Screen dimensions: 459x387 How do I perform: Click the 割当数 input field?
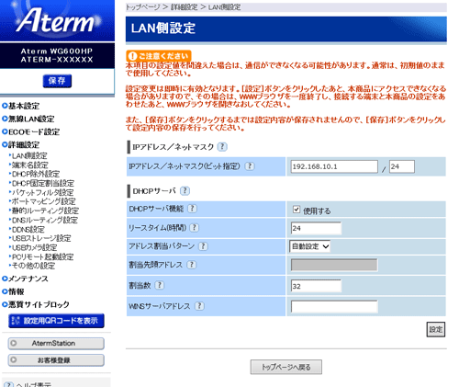(x=316, y=286)
